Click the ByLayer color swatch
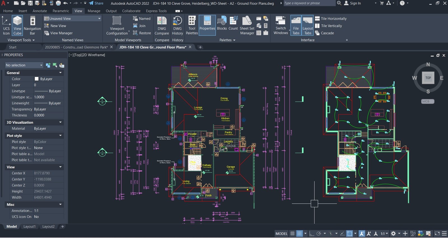 [x=36, y=79]
